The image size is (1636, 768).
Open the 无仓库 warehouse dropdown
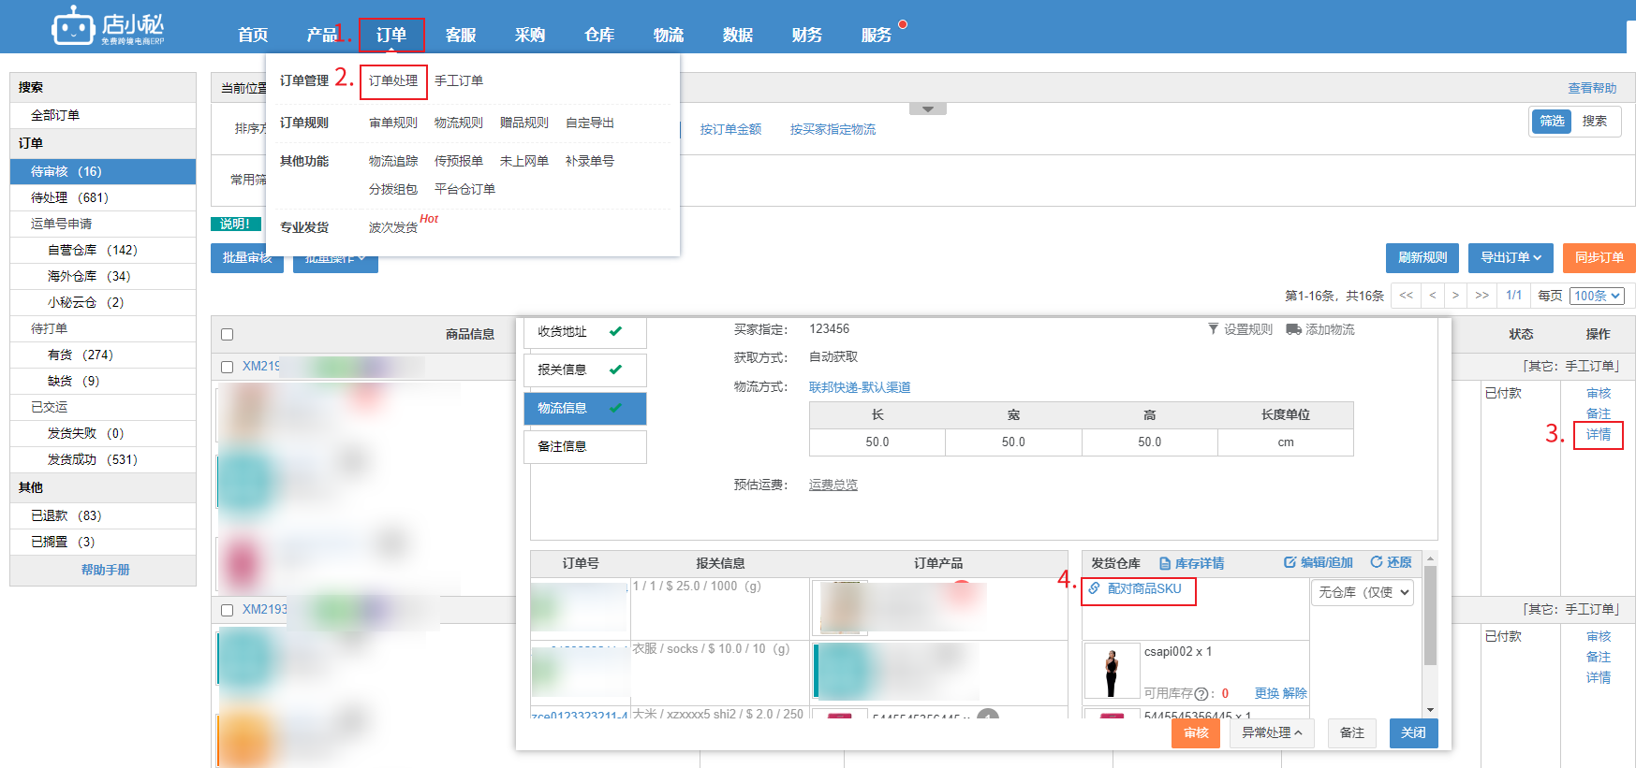1363,592
